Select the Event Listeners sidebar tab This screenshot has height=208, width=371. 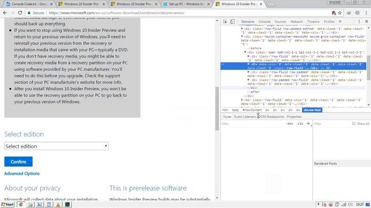[x=245, y=117]
